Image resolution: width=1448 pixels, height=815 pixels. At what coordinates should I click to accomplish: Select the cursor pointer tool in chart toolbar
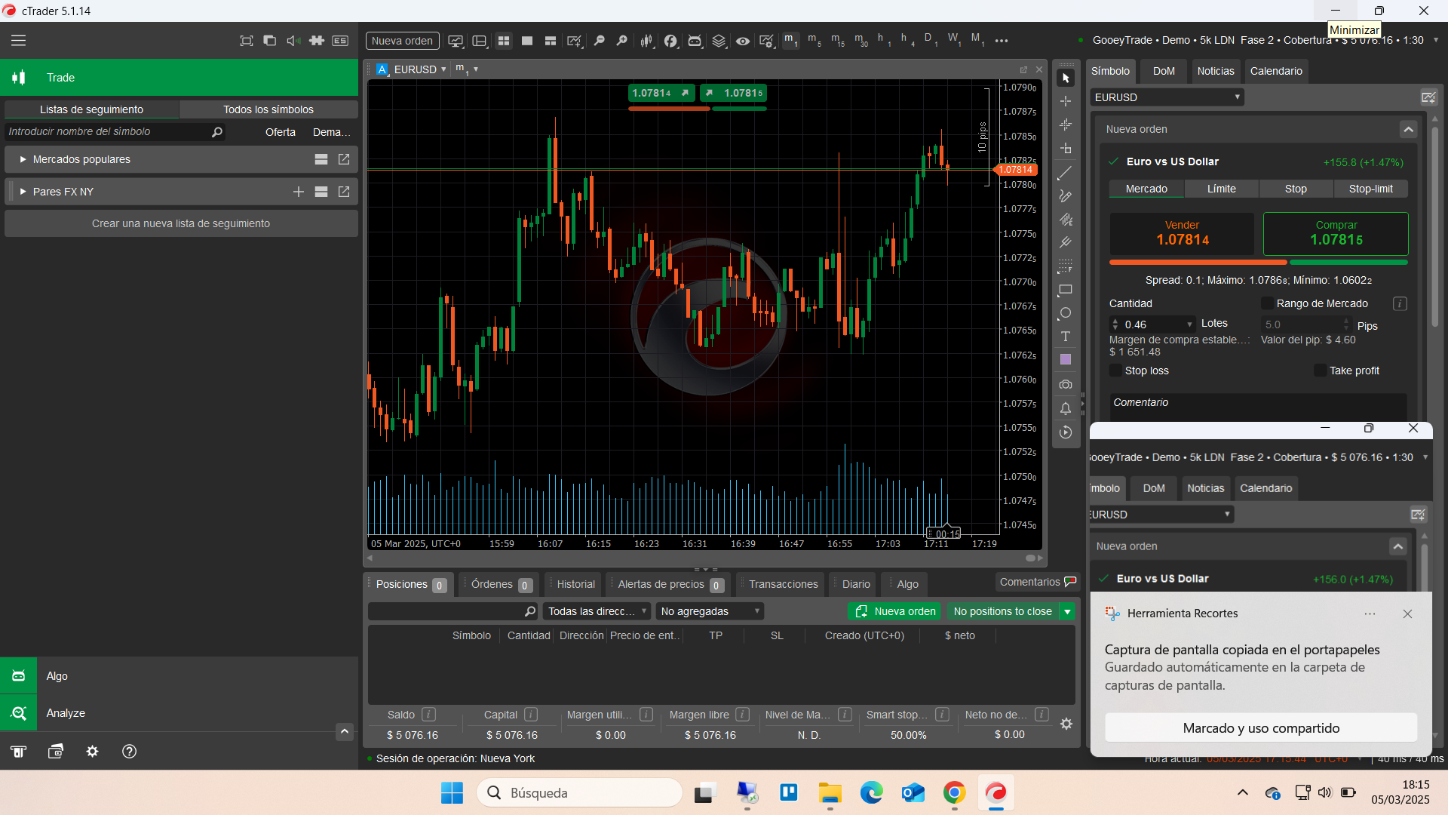[x=1066, y=78]
